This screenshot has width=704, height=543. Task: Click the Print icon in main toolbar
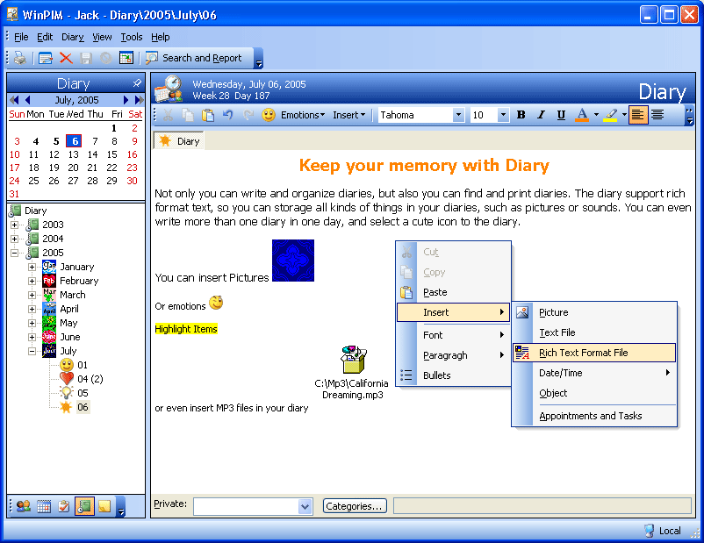(x=19, y=58)
